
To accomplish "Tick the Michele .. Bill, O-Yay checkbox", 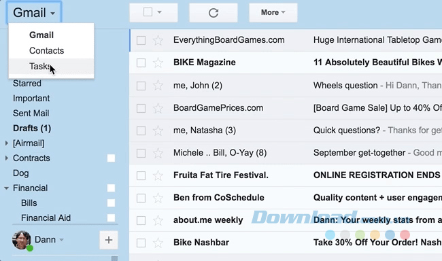I will click(x=141, y=153).
